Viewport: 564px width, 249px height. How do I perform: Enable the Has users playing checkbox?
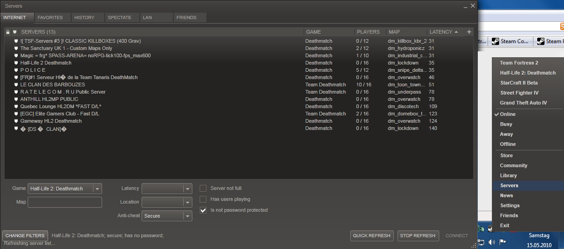(203, 199)
